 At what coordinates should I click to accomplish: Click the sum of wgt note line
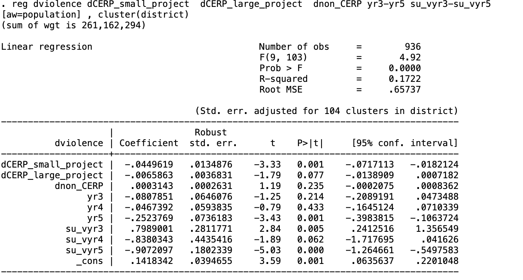73,26
